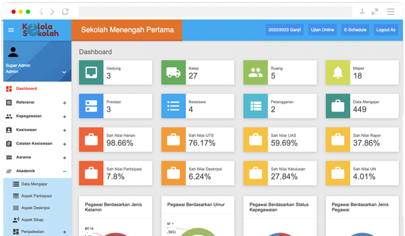Viewport: 405px width, 236px height.
Task: Click the Ruang group icon
Action: click(255, 72)
